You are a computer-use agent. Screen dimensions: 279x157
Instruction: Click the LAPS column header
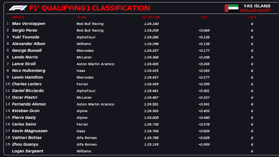tap(252, 17)
